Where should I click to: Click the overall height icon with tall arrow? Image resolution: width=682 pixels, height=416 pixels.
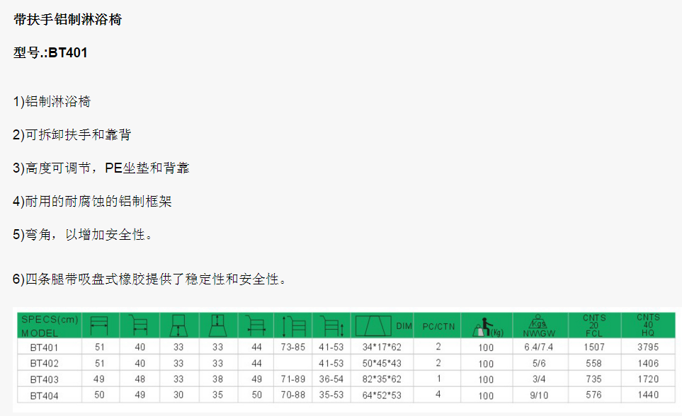[x=295, y=327]
